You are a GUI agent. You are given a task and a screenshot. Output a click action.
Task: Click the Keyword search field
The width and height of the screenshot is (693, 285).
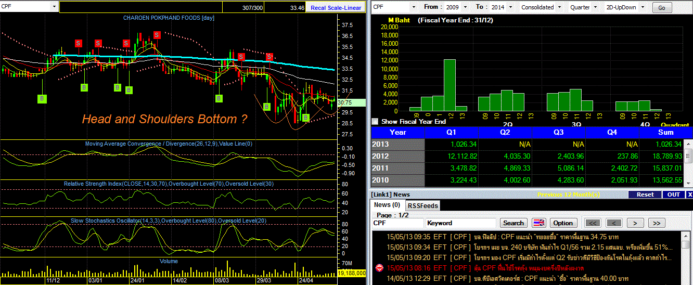(x=462, y=223)
